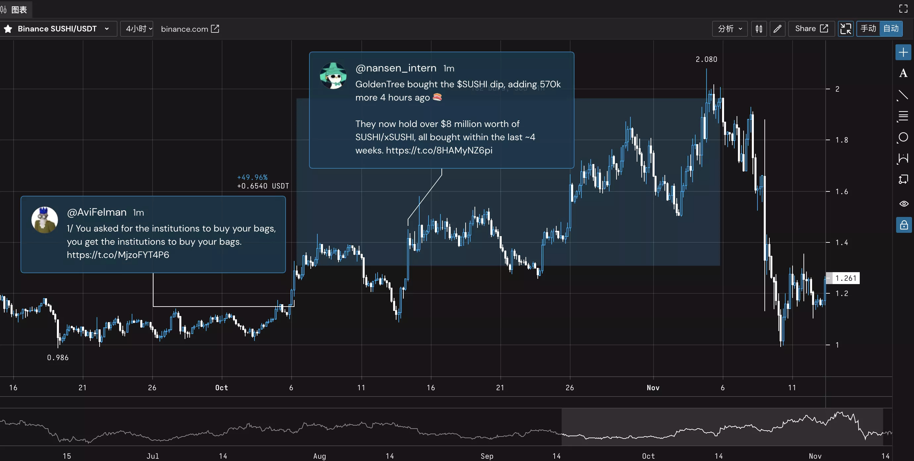The height and width of the screenshot is (461, 914).
Task: Select the horizontal lines Fibonacci tool
Action: tap(903, 116)
